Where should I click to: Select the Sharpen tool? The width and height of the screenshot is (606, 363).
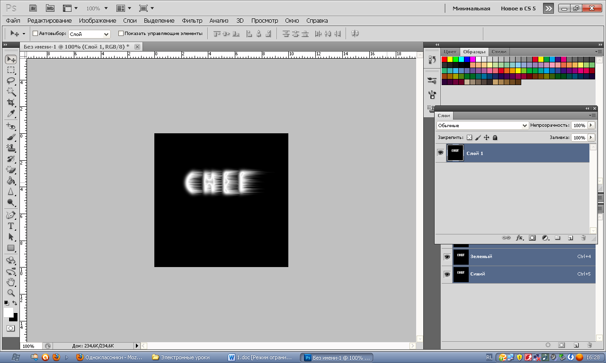click(11, 192)
